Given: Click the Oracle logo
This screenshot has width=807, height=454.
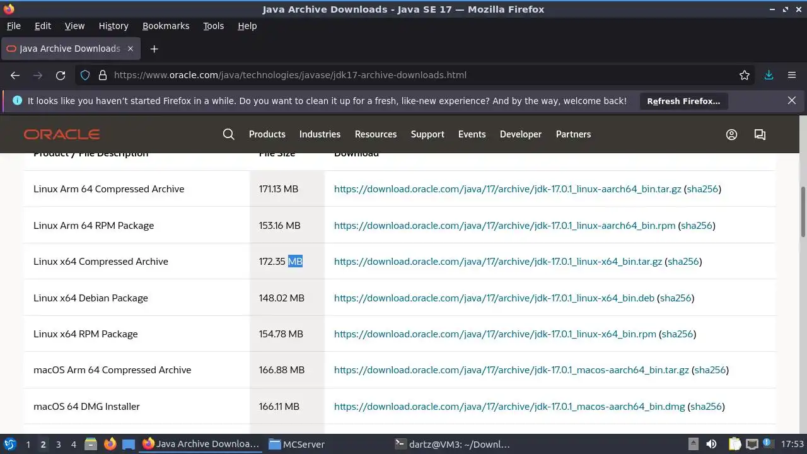Looking at the screenshot, I should click(62, 134).
